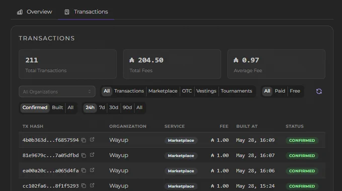
Task: Click the date May 28, 15:24
Action: point(255,186)
